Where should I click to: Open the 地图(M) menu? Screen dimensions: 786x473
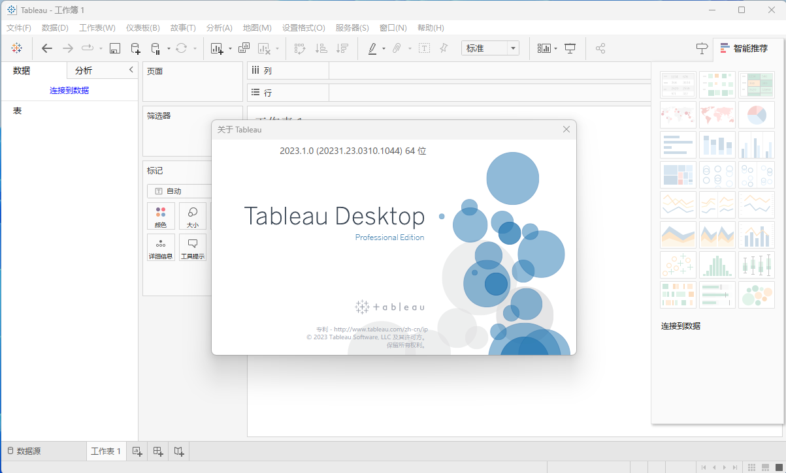[x=257, y=28]
